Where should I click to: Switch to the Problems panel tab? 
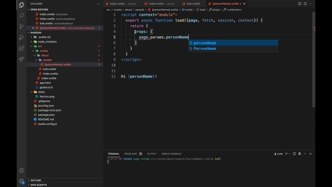click(x=133, y=154)
